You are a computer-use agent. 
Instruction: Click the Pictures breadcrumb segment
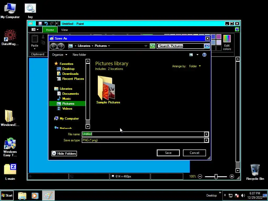coord(101,46)
